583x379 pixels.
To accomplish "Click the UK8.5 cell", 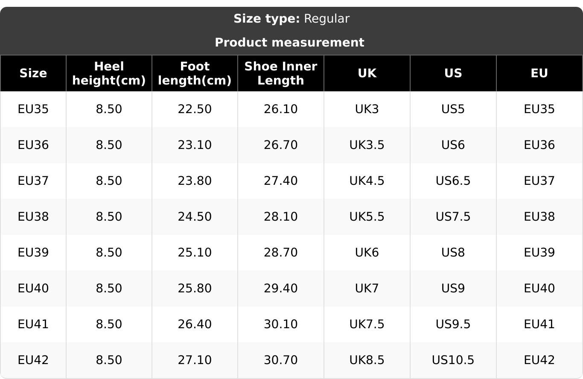I will pos(367,360).
